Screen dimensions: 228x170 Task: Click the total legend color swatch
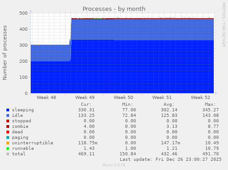8,154
